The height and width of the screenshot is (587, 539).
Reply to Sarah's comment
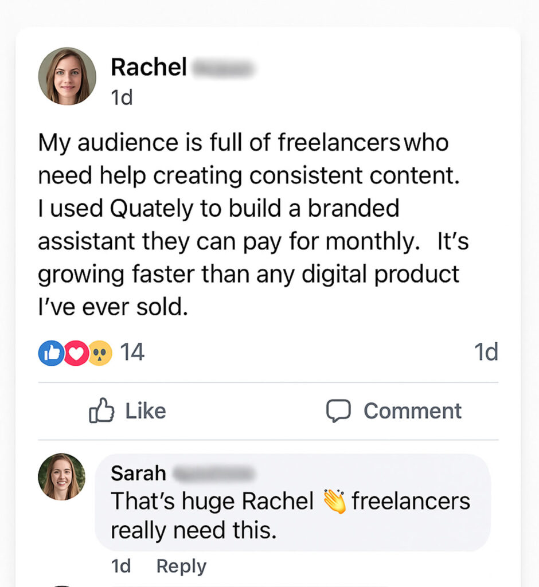click(x=181, y=566)
